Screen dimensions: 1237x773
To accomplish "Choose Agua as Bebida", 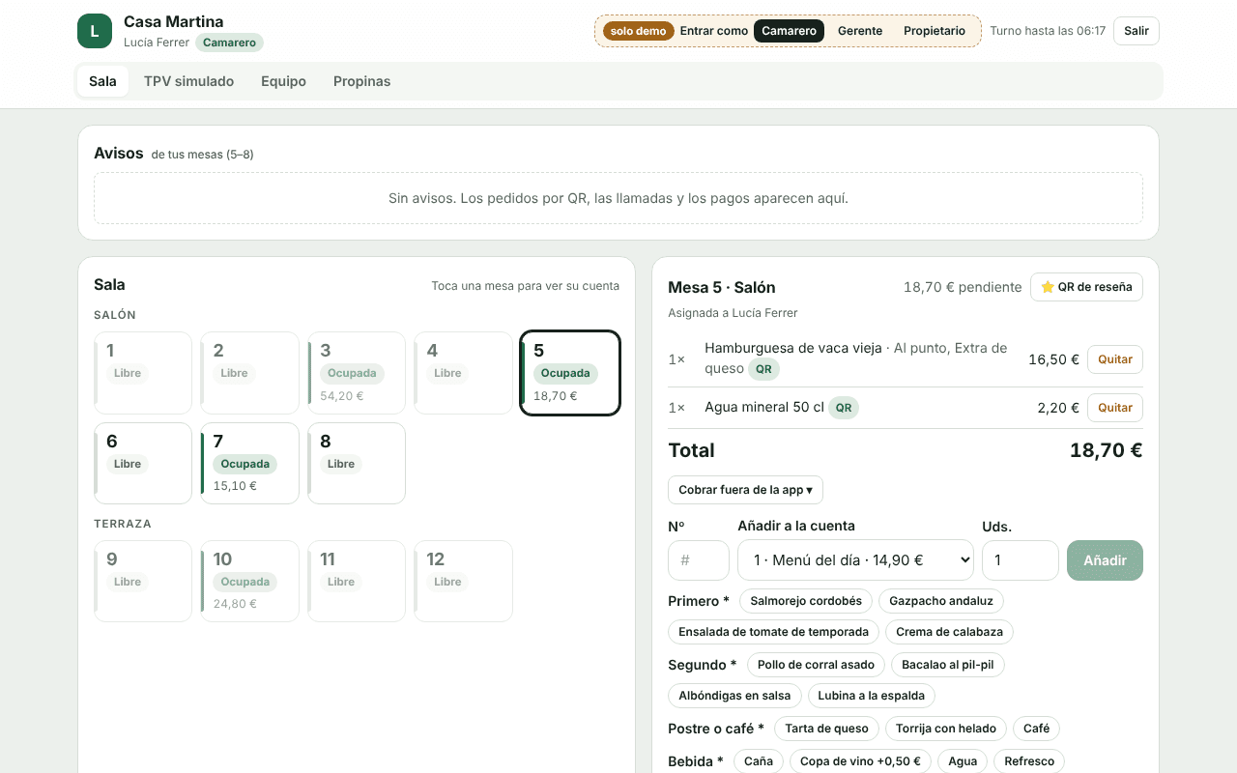I will tap(963, 761).
